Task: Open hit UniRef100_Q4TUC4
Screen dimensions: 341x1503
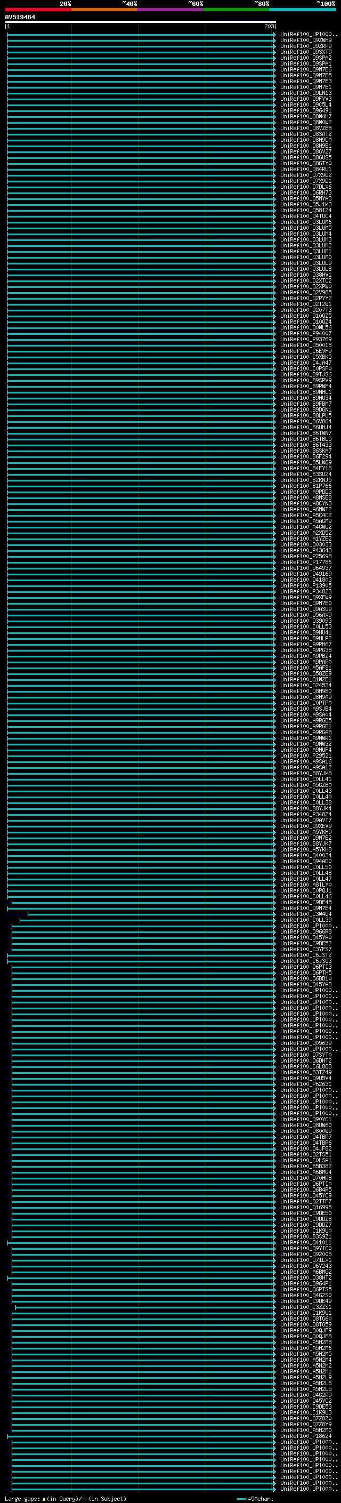Action: click(306, 216)
